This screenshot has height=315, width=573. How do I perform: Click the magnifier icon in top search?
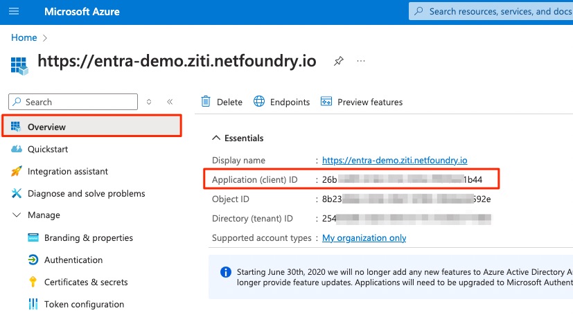(418, 11)
